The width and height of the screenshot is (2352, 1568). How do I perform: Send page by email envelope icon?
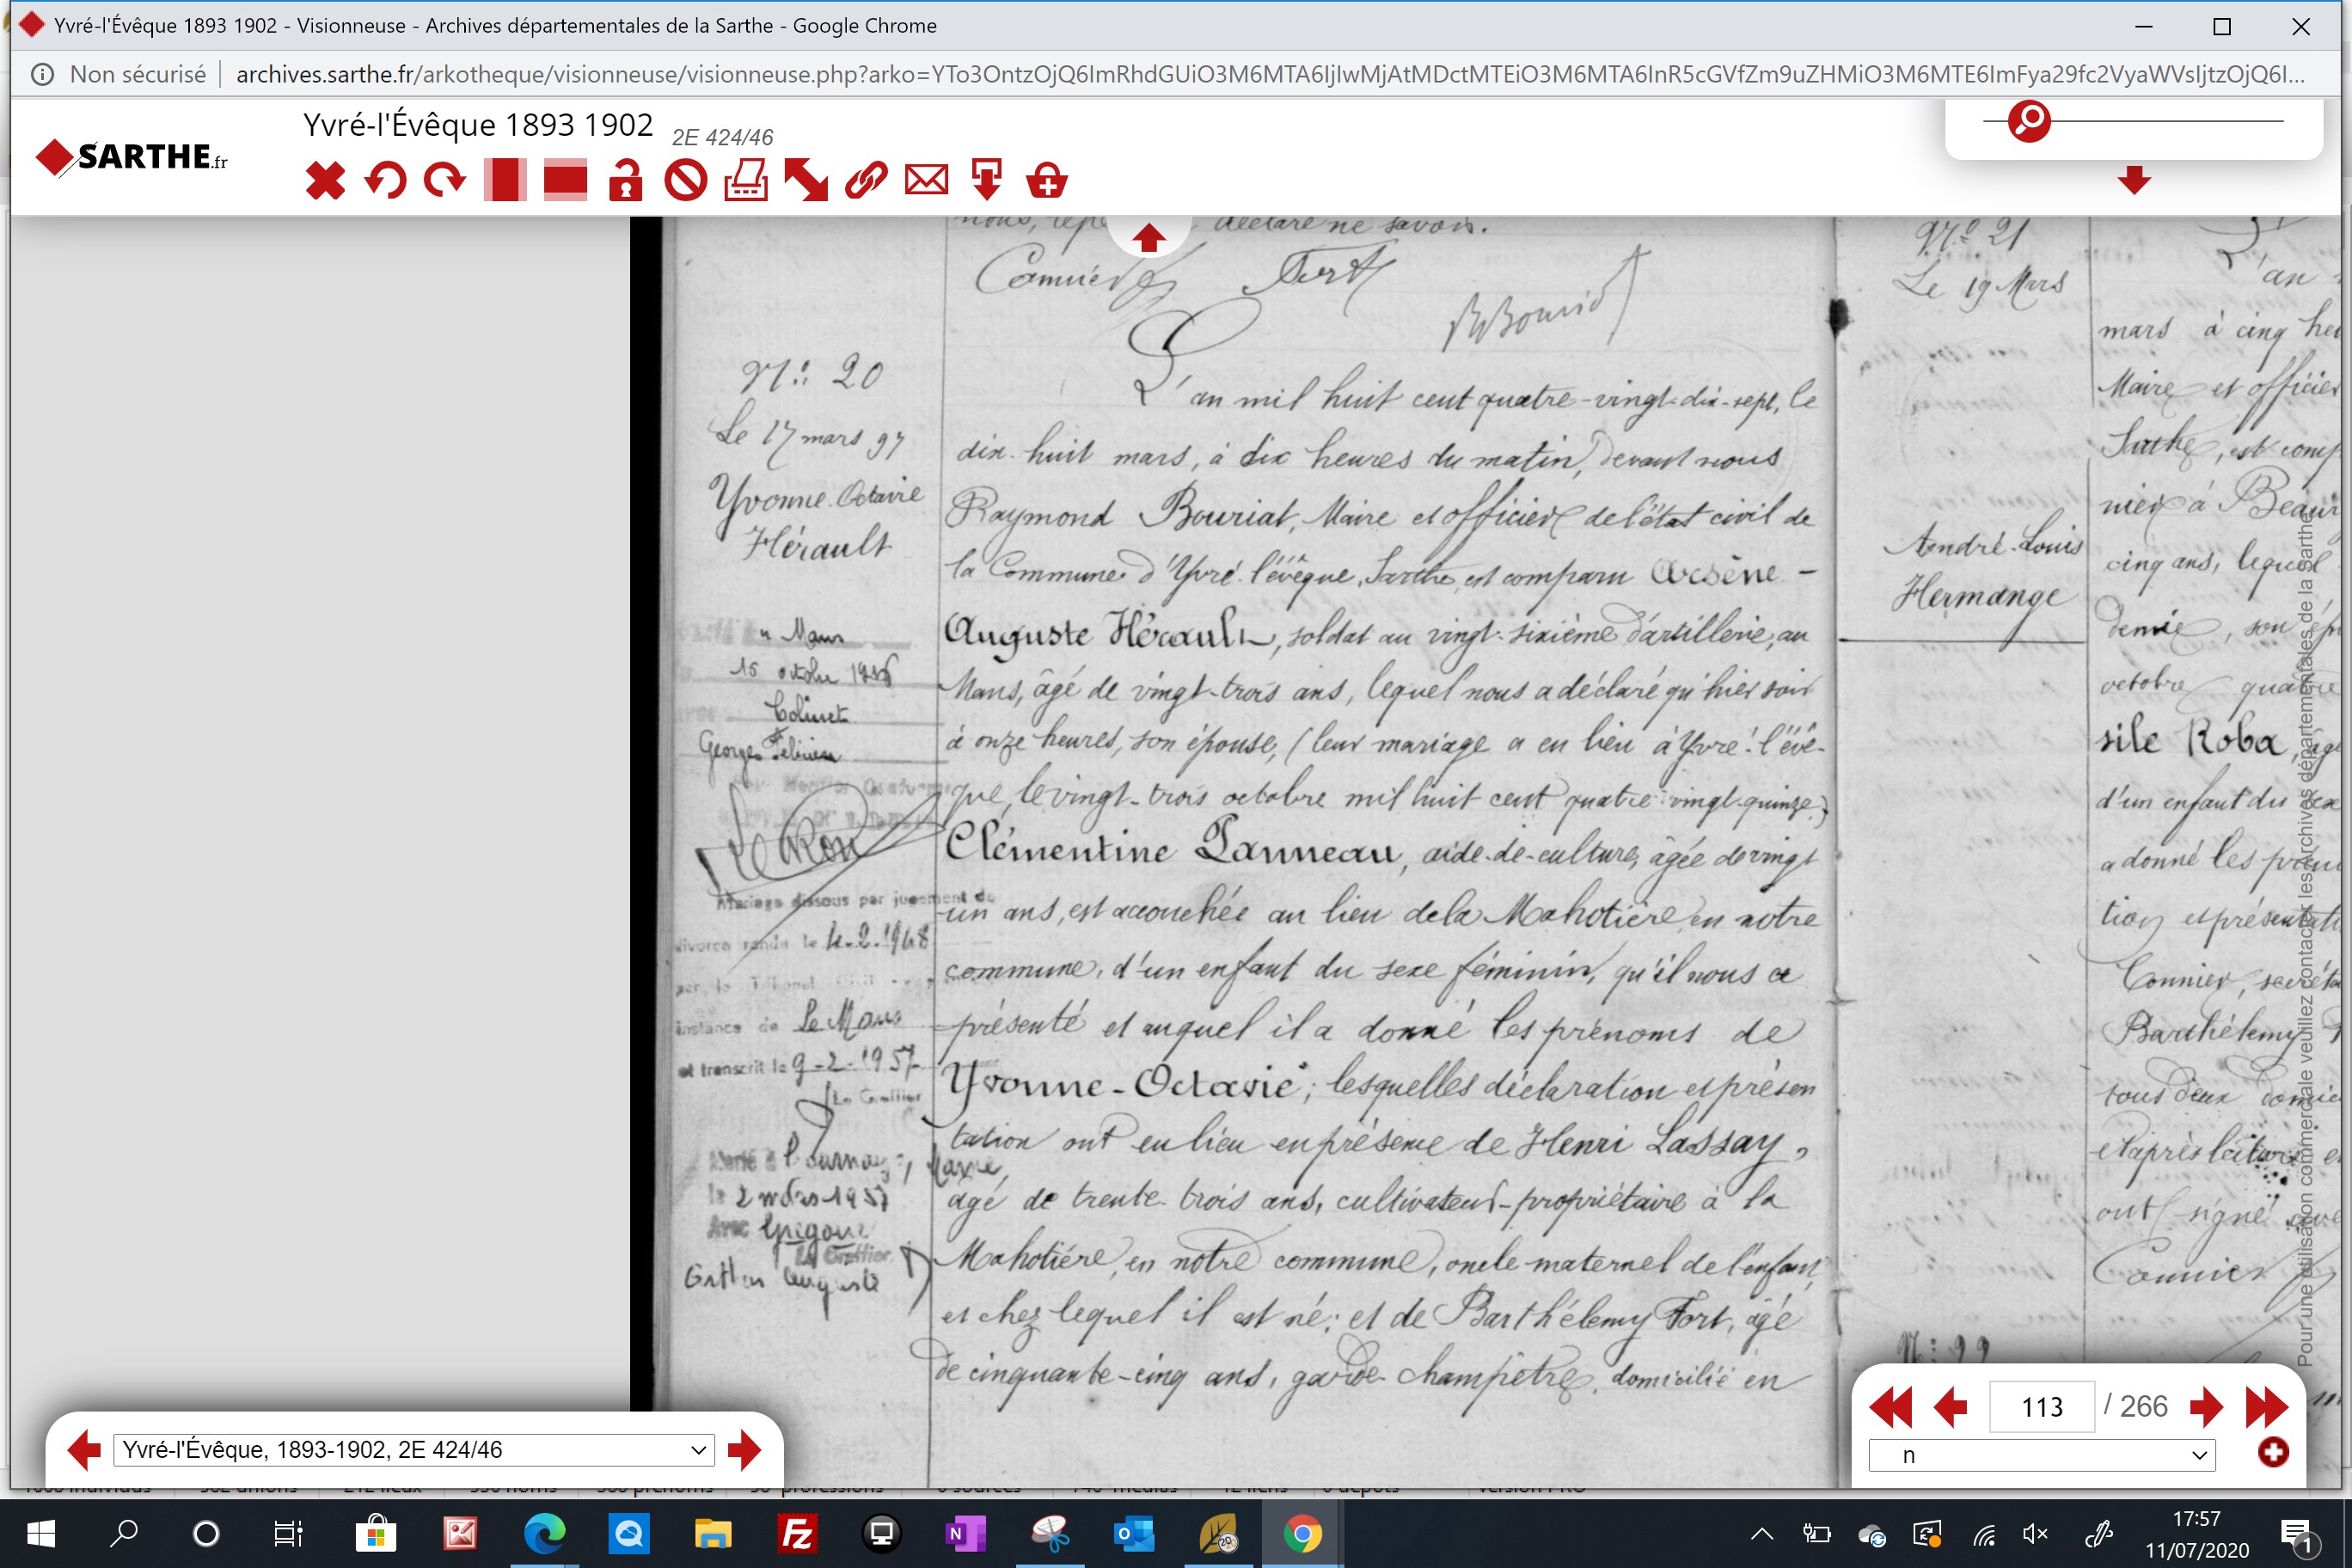click(x=926, y=181)
